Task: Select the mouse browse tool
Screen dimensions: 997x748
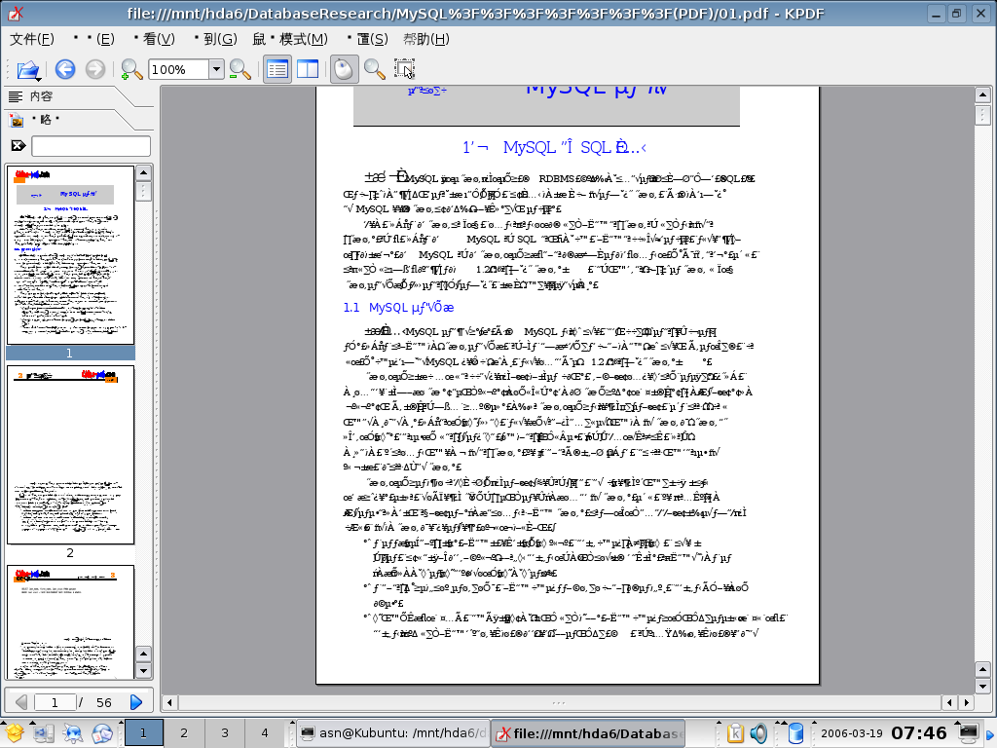Action: [x=344, y=69]
